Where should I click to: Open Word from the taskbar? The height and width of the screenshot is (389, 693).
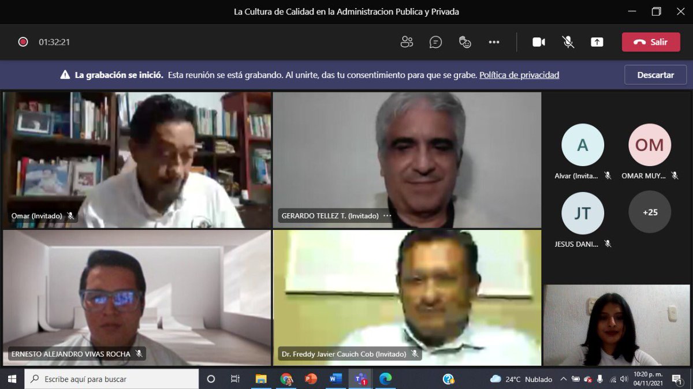tap(336, 379)
